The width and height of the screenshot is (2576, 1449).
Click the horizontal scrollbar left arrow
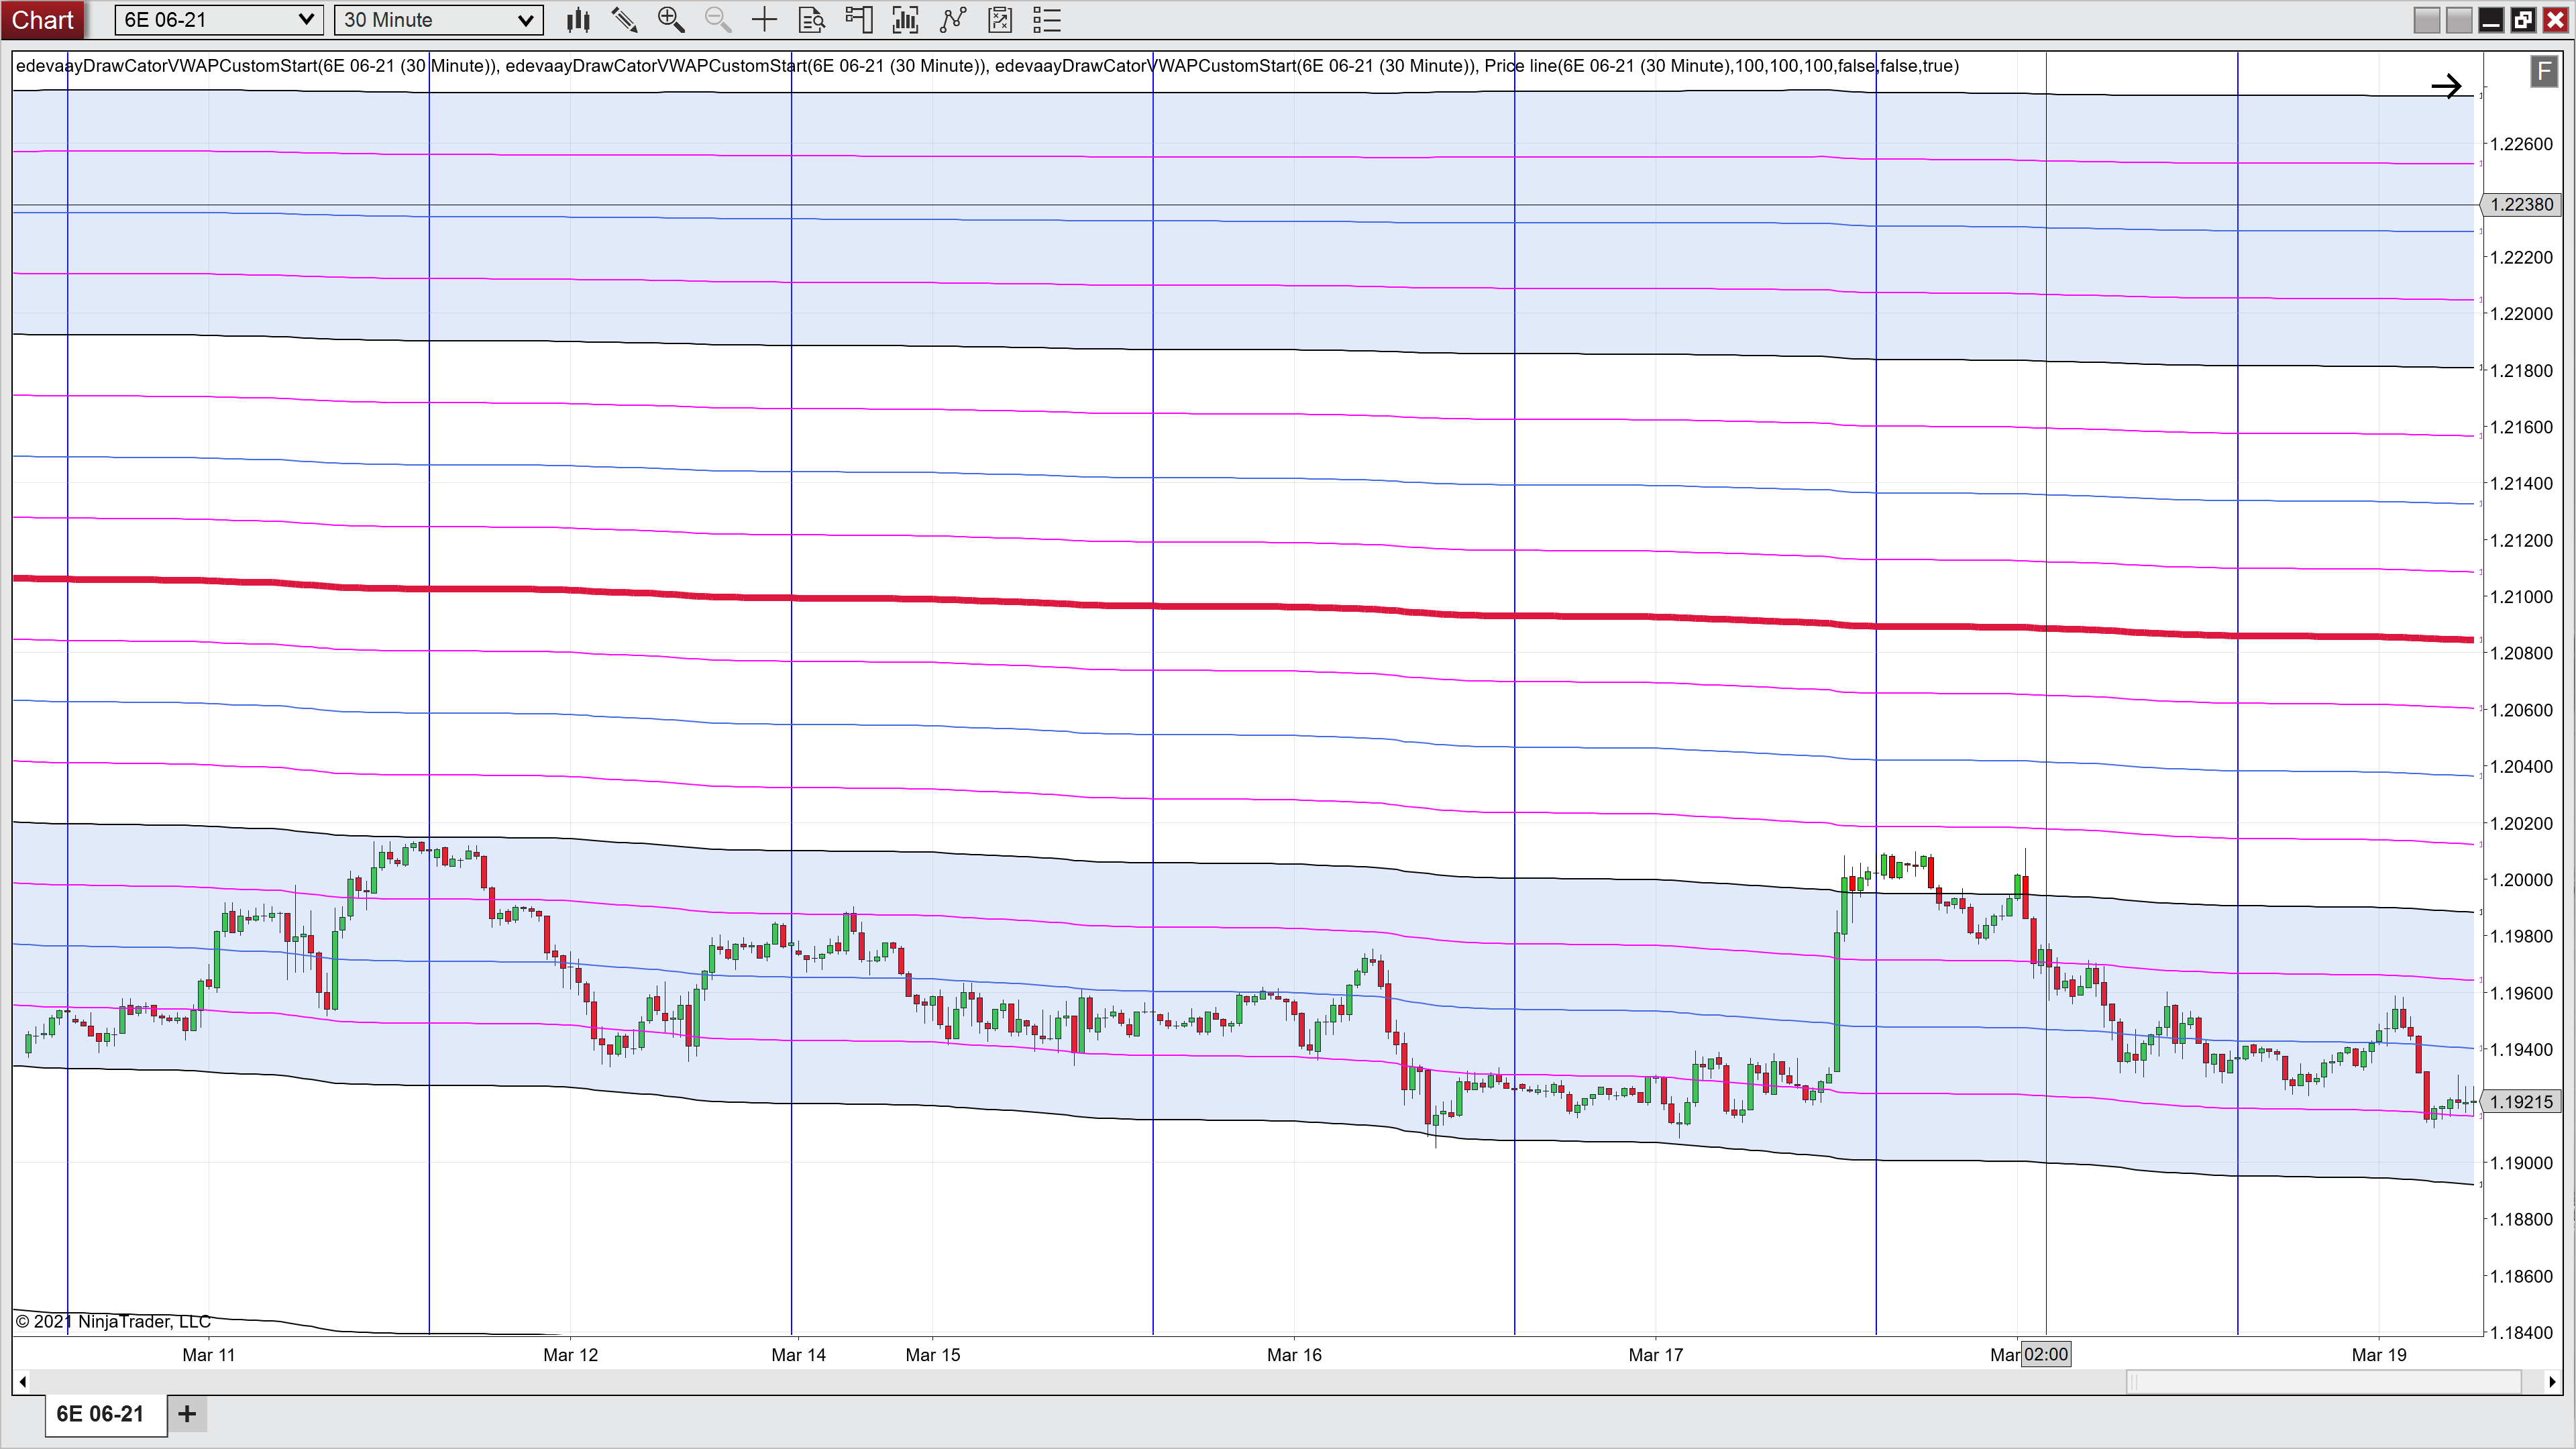(22, 1382)
